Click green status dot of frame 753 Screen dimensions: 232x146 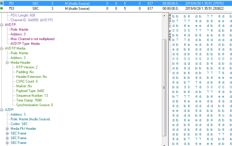(1, 8)
